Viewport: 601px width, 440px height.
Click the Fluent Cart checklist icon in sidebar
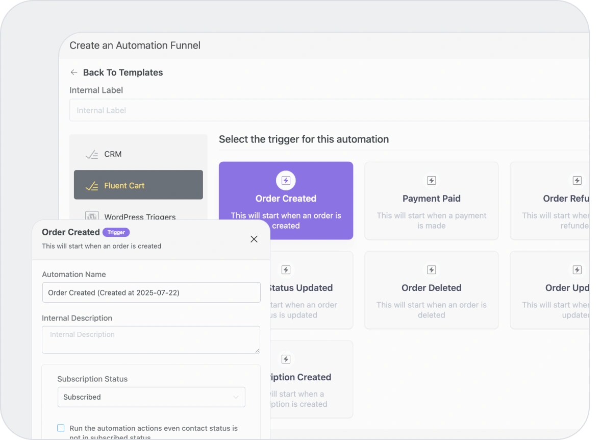click(92, 185)
